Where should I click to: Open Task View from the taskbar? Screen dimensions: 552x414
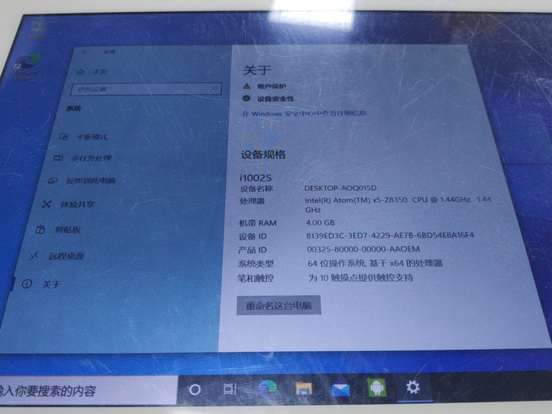point(230,389)
